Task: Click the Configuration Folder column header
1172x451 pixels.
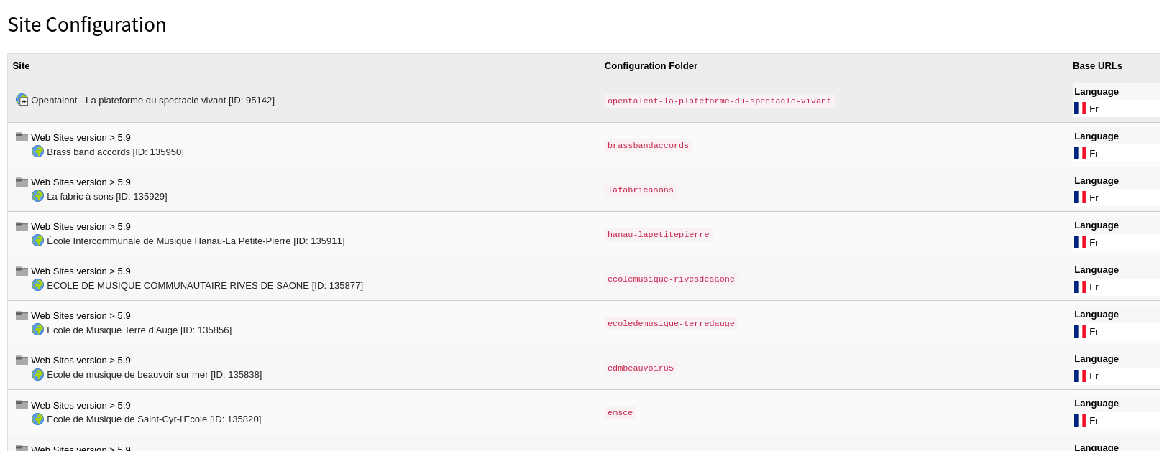Action: coord(651,66)
